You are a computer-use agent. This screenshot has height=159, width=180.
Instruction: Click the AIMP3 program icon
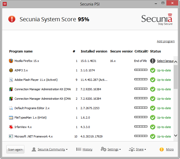coord(11,70)
